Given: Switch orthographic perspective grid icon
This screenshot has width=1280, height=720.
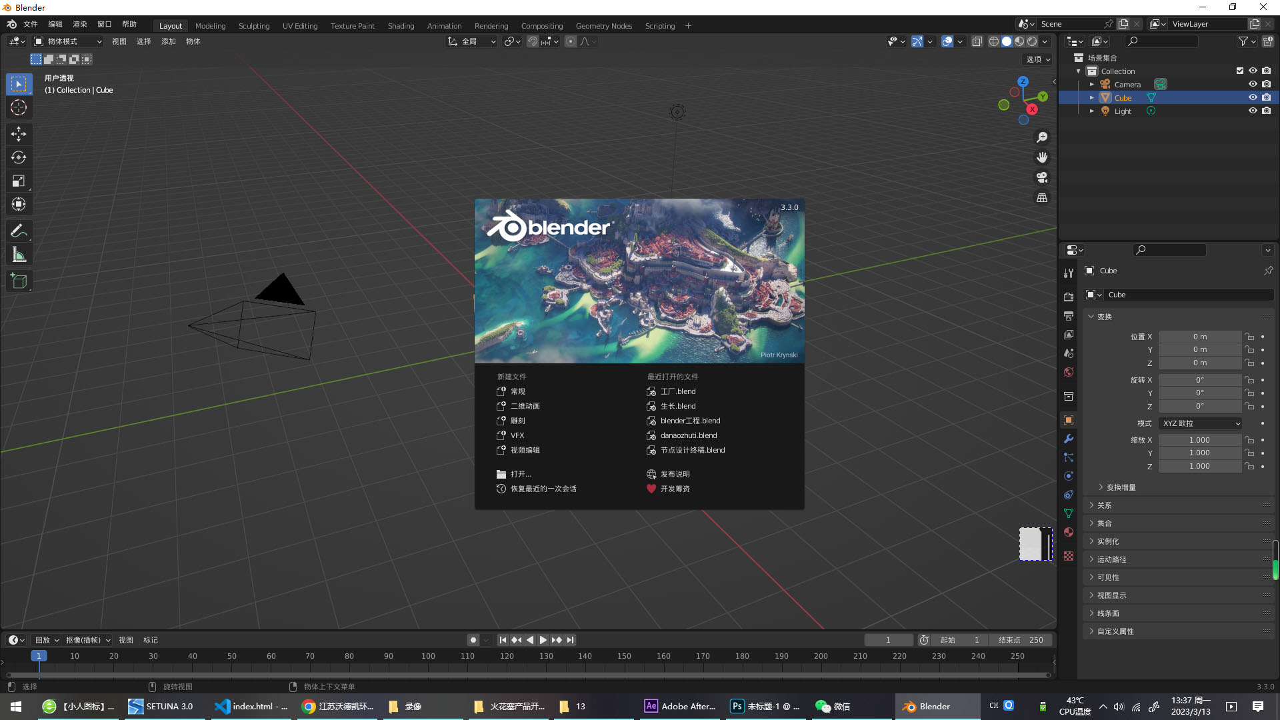Looking at the screenshot, I should tap(1042, 198).
